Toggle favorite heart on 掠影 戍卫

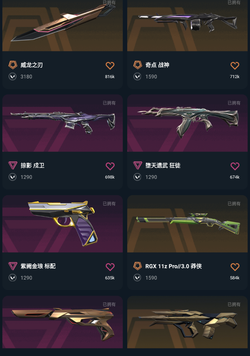tap(110, 166)
